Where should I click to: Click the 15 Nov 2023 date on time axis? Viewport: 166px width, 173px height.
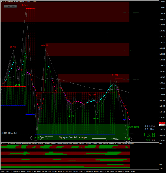[x=5, y=171]
